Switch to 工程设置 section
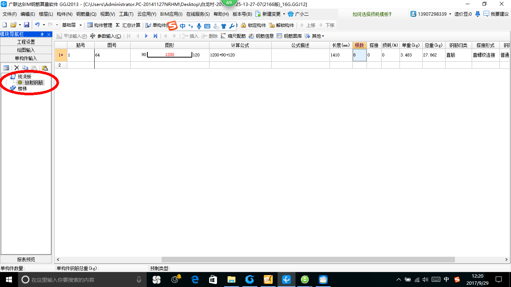This screenshot has width=511, height=287. pos(26,42)
